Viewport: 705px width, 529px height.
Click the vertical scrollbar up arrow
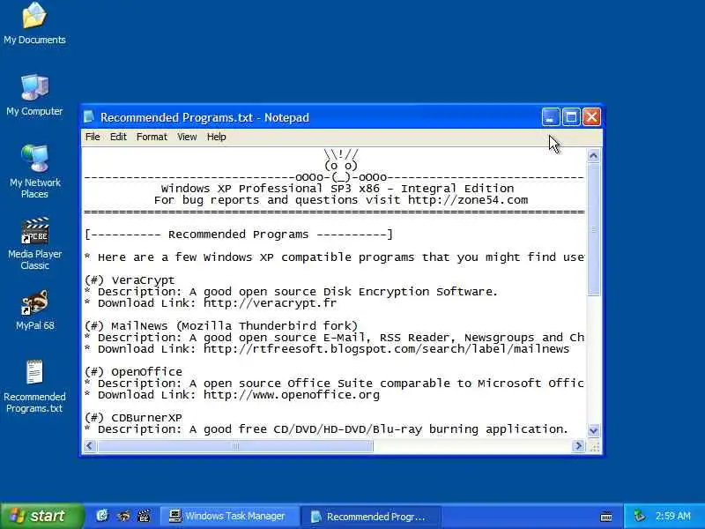pos(593,156)
